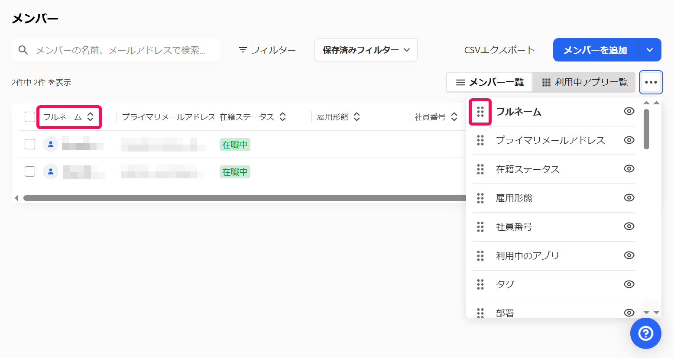Toggle visibility of 部署 column
This screenshot has width=674, height=358.
pyautogui.click(x=629, y=313)
